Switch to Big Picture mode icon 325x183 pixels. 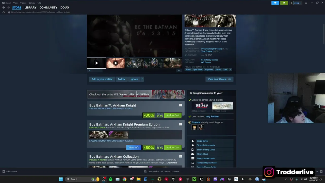[306, 3]
